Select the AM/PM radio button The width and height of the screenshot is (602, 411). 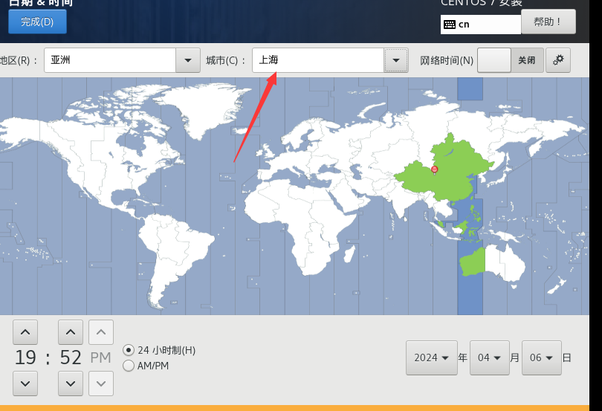point(129,366)
